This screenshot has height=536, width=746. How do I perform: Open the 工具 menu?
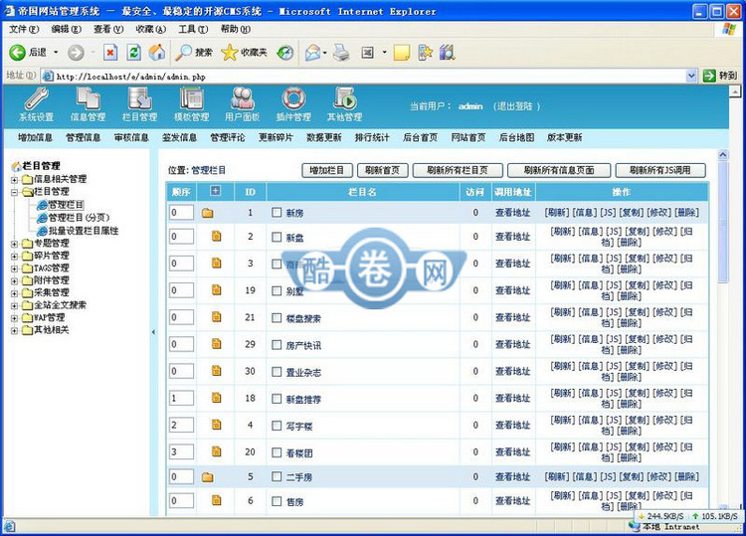click(193, 29)
